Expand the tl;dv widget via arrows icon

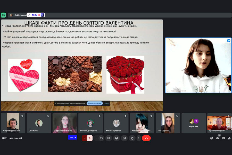click(x=29, y=15)
